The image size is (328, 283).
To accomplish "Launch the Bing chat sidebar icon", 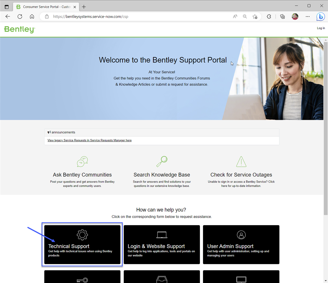I will [320, 17].
